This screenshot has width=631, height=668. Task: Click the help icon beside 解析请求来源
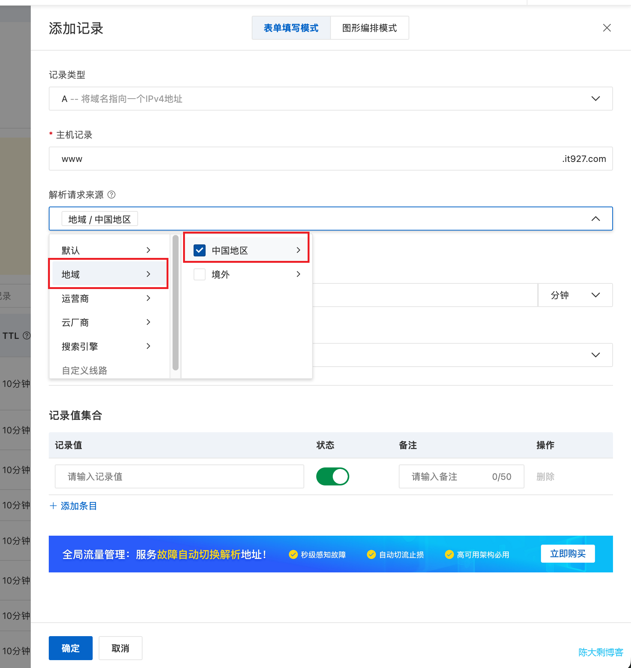coord(111,195)
